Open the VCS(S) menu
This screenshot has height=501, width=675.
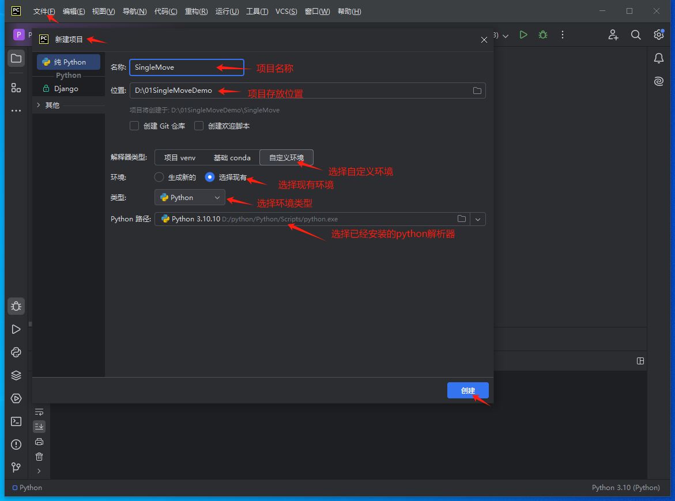tap(286, 11)
